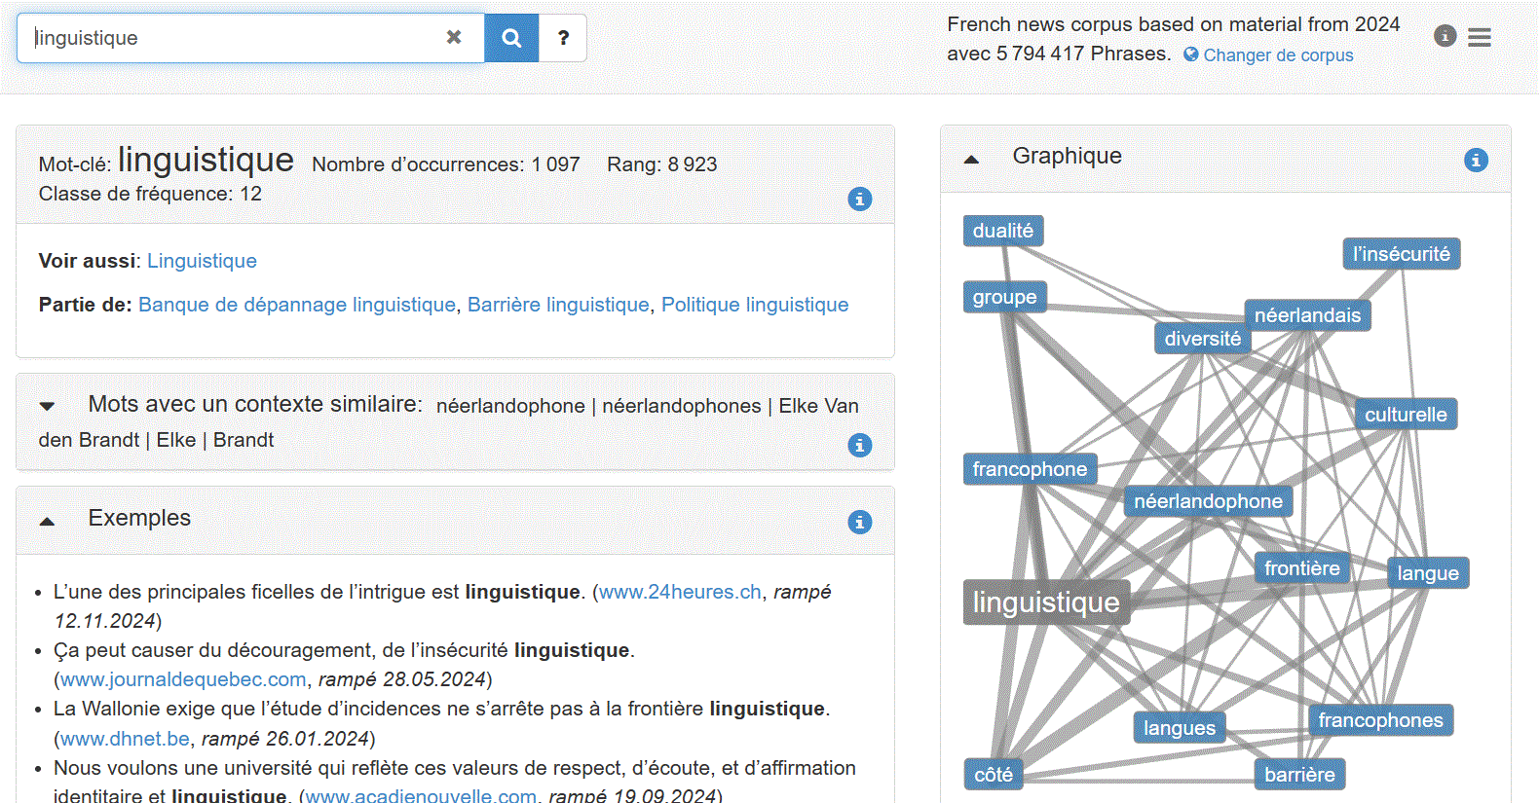
Task: Open the Barrière linguistique link
Action: [558, 305]
